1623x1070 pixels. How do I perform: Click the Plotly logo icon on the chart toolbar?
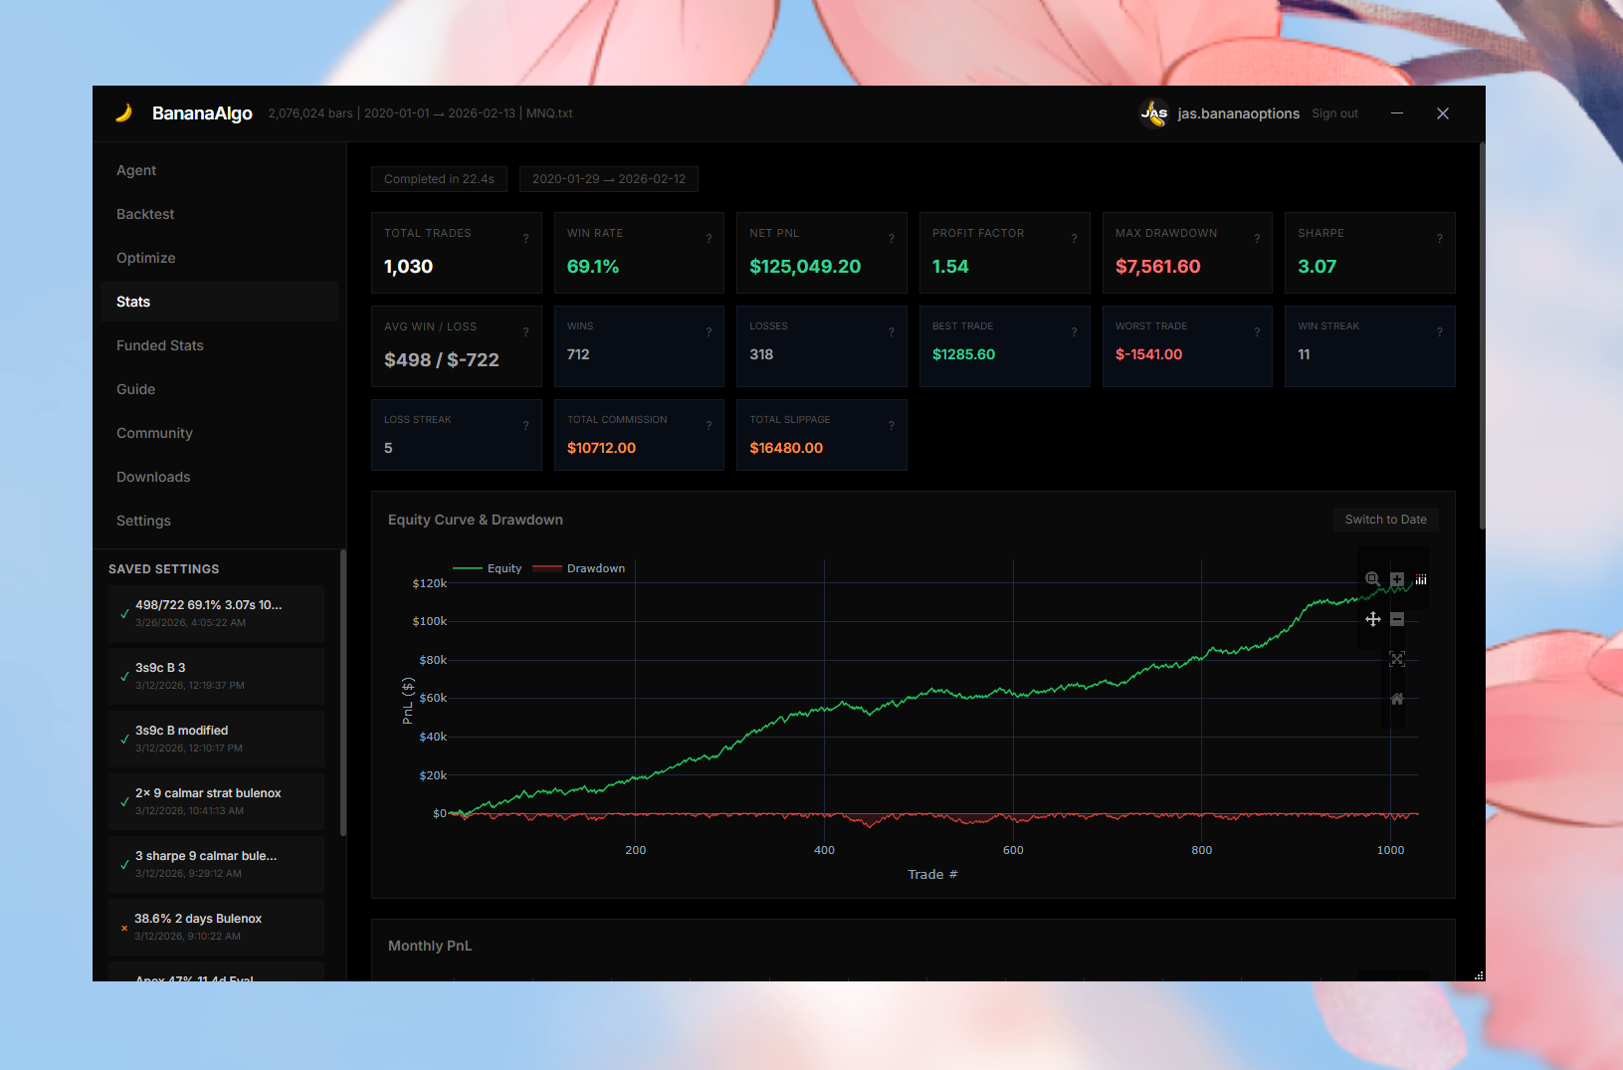(1421, 579)
